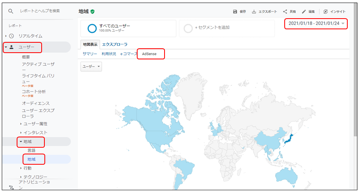Switch to the エクスプローラ tab
The width and height of the screenshot is (360, 192).
pos(115,44)
